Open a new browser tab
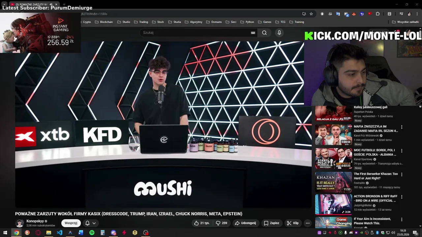Viewport: 422px width, 237px height. 64,4
